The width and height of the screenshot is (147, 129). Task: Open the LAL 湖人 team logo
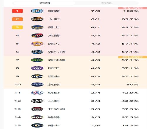pyautogui.click(x=37, y=44)
